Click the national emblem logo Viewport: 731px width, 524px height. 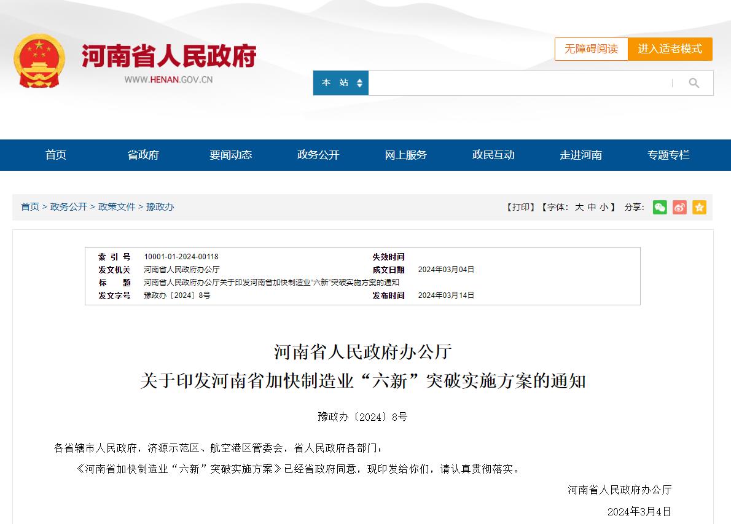click(x=39, y=61)
